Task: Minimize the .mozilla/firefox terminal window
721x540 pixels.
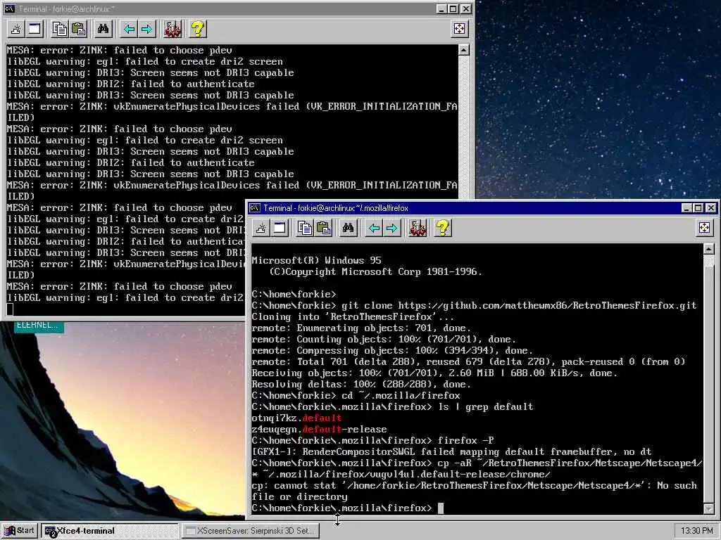Action: (686, 208)
